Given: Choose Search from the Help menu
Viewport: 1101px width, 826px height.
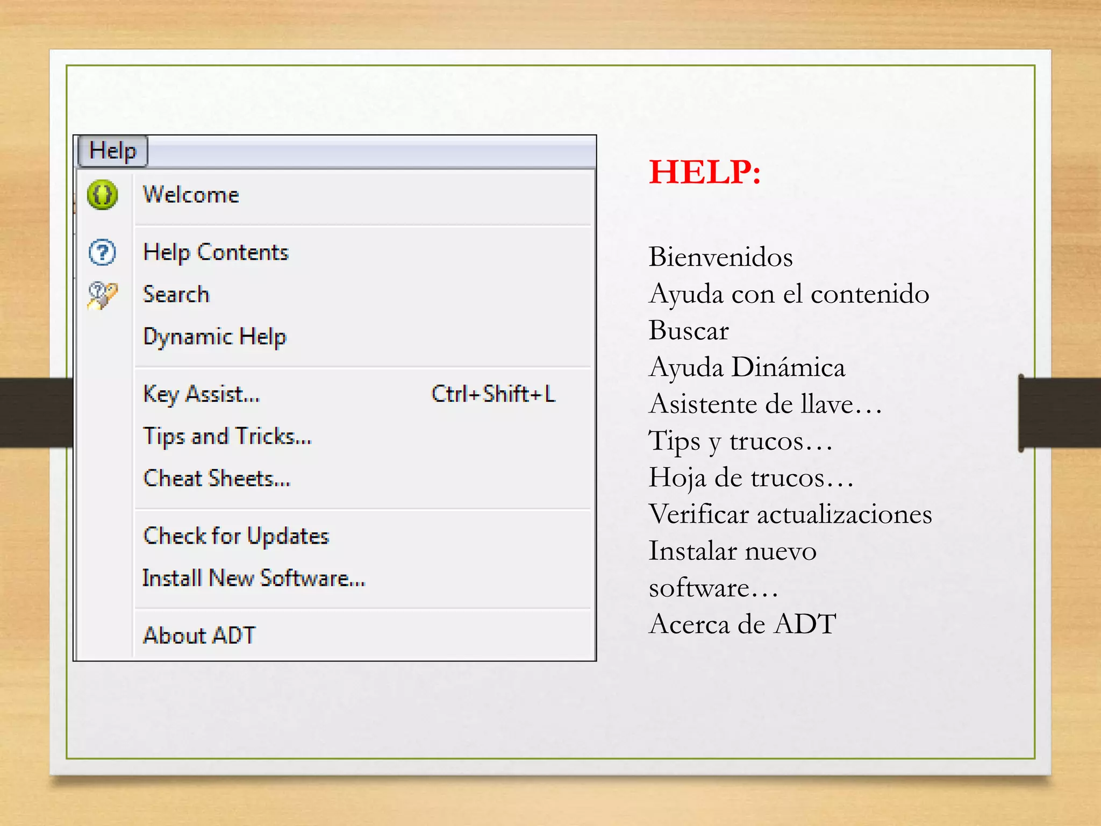Looking at the screenshot, I should [x=176, y=295].
